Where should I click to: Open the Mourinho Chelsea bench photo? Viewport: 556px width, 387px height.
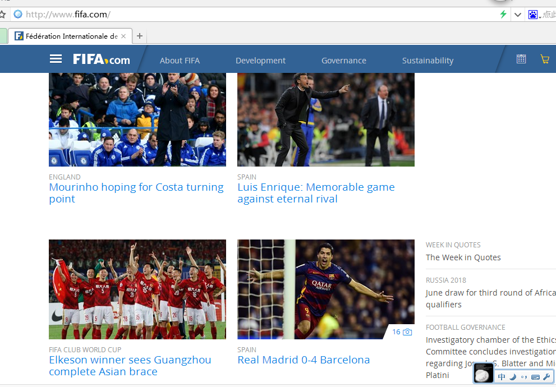click(x=137, y=119)
